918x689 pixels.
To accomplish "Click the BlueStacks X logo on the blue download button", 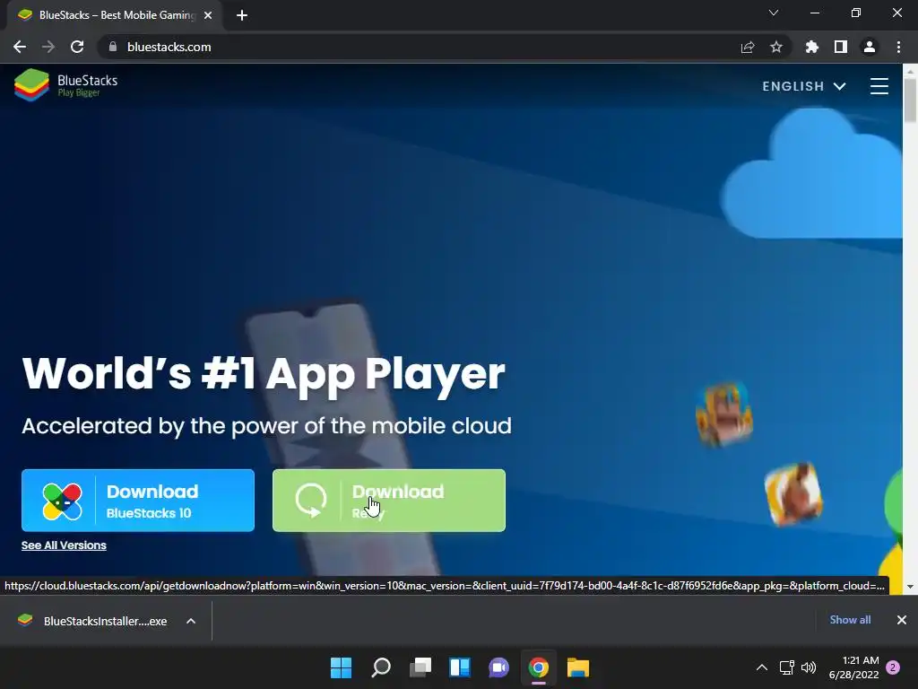I will coord(62,501).
